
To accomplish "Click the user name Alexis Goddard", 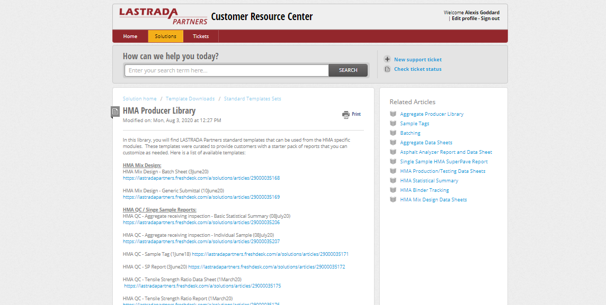I will point(482,12).
